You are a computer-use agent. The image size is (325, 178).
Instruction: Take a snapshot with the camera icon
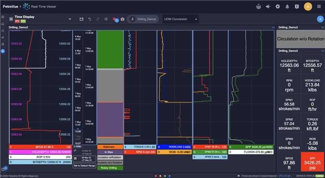pyautogui.click(x=122, y=19)
